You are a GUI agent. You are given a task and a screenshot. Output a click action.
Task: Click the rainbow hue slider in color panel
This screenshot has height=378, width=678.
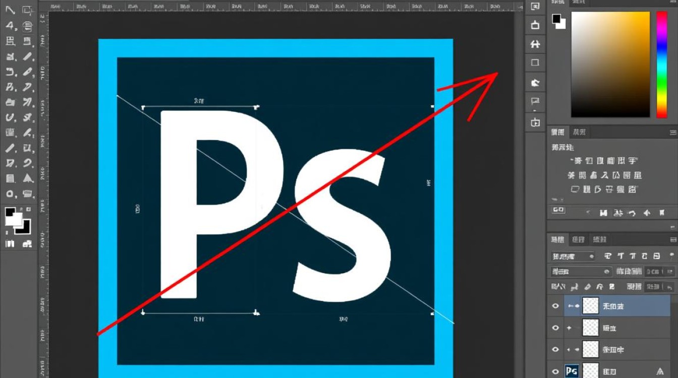(x=661, y=65)
